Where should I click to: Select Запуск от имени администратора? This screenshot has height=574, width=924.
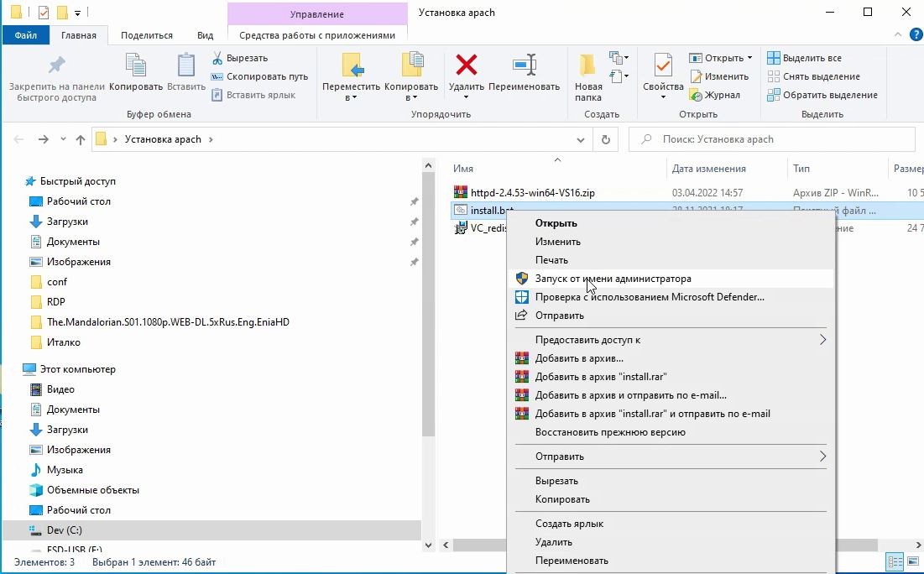tap(671, 279)
